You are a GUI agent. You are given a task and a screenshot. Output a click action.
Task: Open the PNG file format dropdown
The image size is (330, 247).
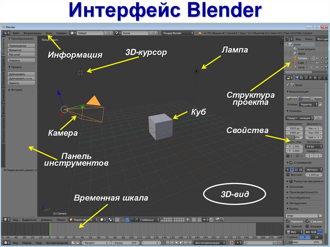pos(294,232)
